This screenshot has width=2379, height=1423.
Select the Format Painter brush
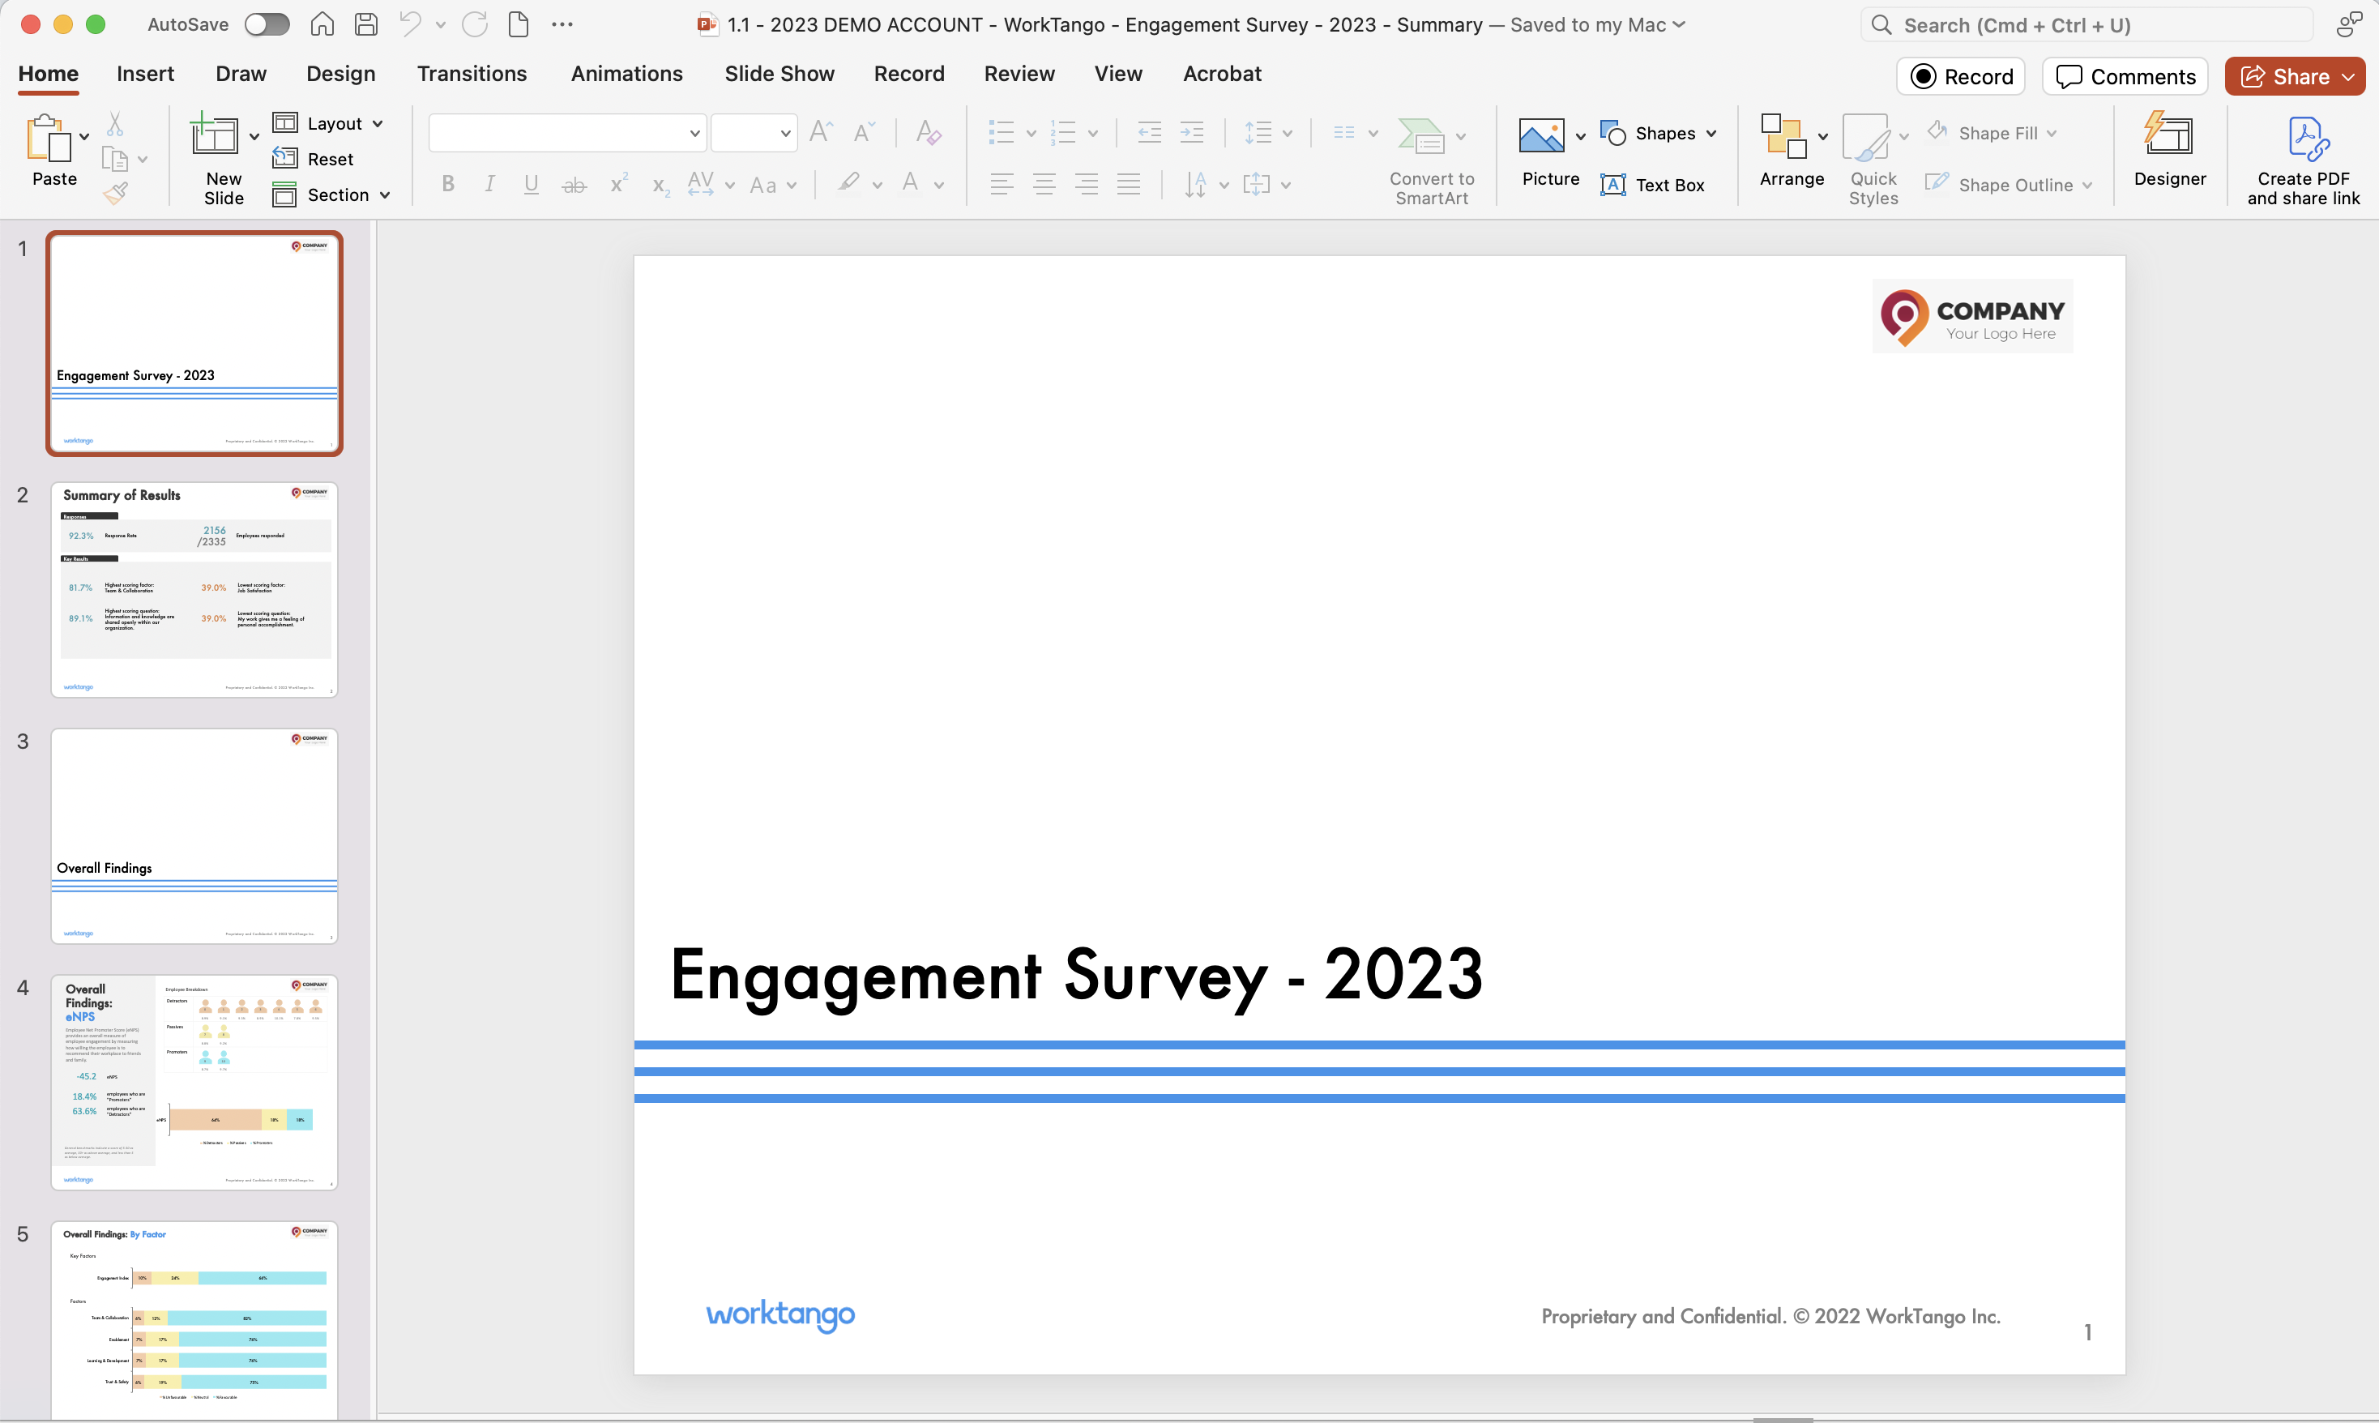coord(116,194)
